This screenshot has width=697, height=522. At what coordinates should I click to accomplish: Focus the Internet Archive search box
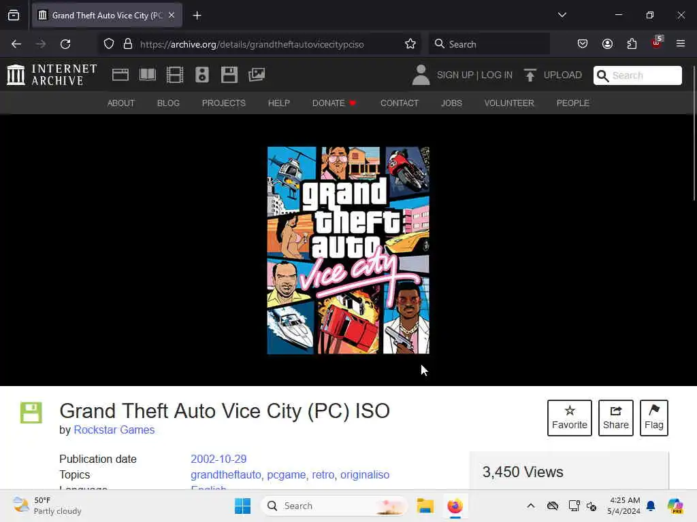[x=637, y=75]
